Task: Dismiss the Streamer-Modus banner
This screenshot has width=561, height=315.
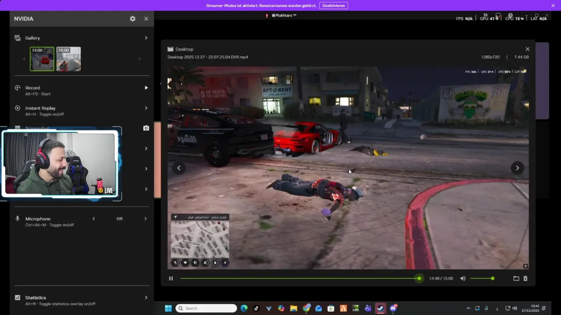Action: [553, 6]
